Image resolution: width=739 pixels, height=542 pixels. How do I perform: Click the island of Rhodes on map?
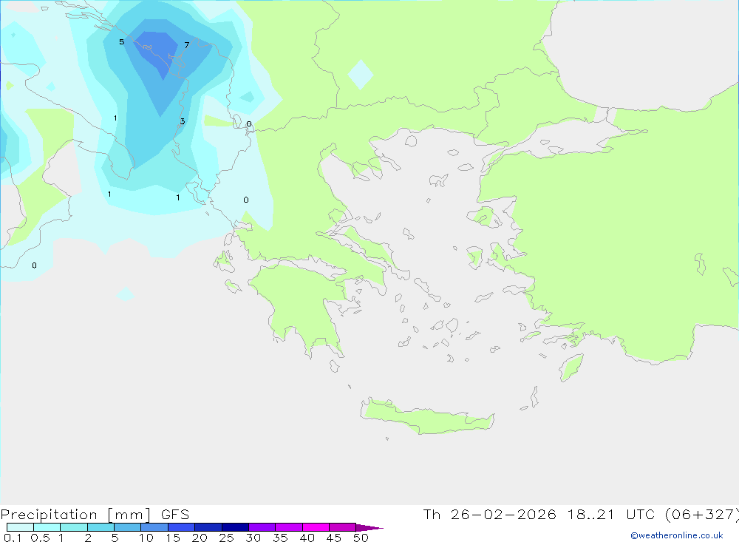coord(571,367)
